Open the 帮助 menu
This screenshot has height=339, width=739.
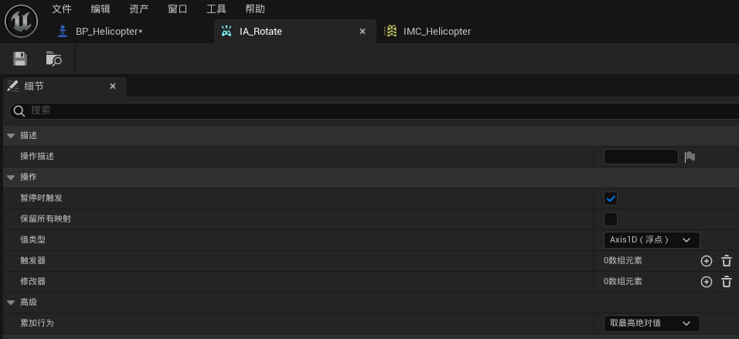coord(255,9)
